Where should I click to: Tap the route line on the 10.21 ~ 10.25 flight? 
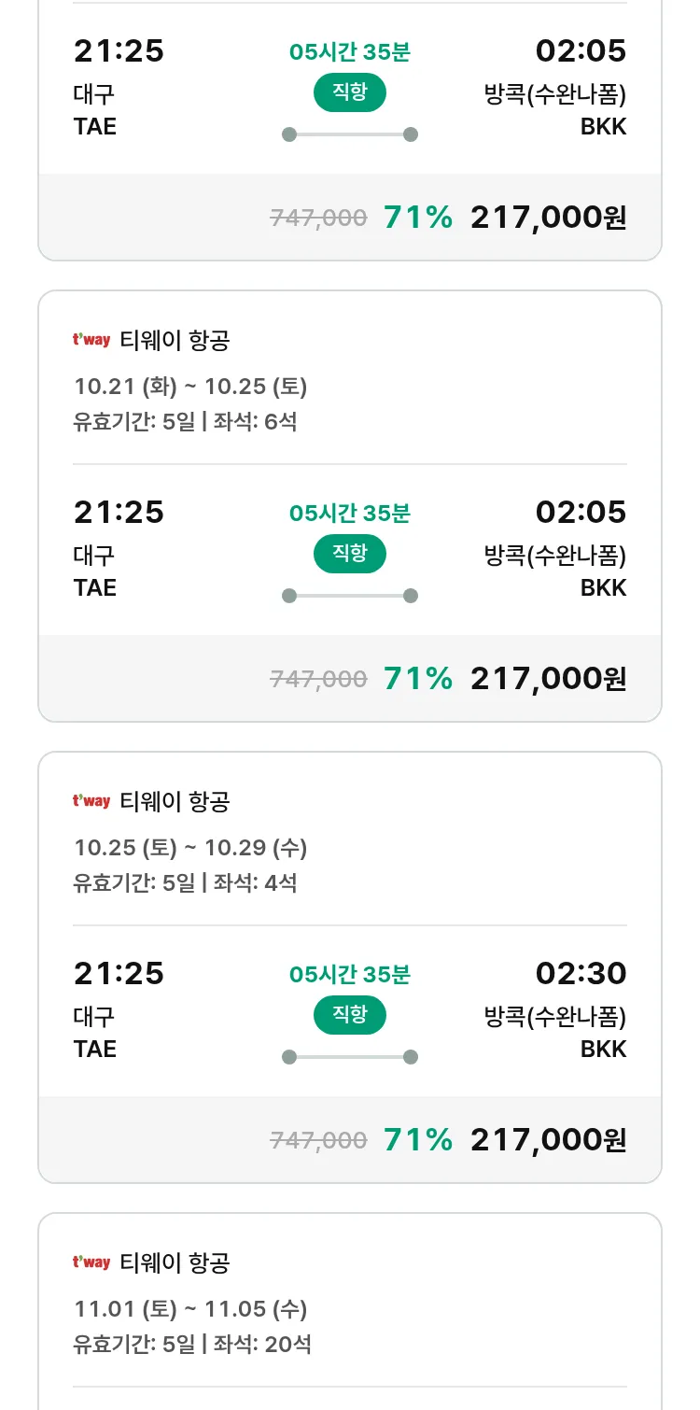coord(349,596)
